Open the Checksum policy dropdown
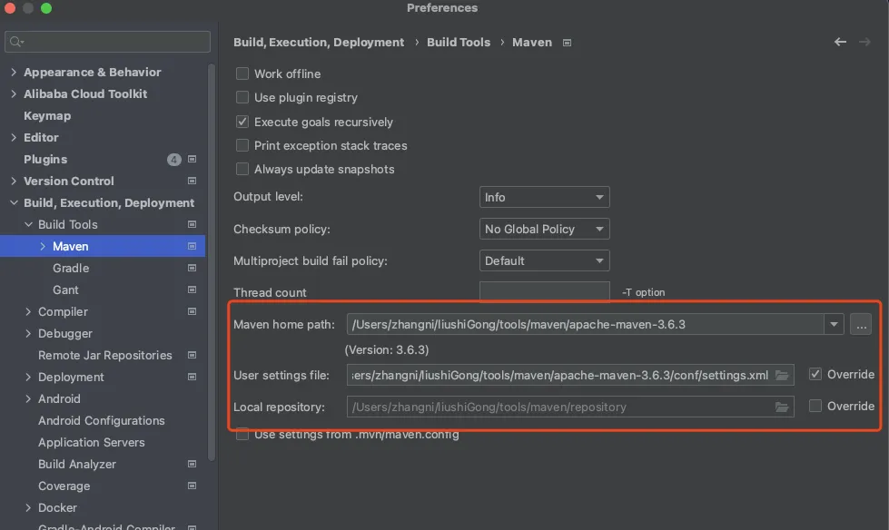This screenshot has height=530, width=889. click(x=544, y=229)
